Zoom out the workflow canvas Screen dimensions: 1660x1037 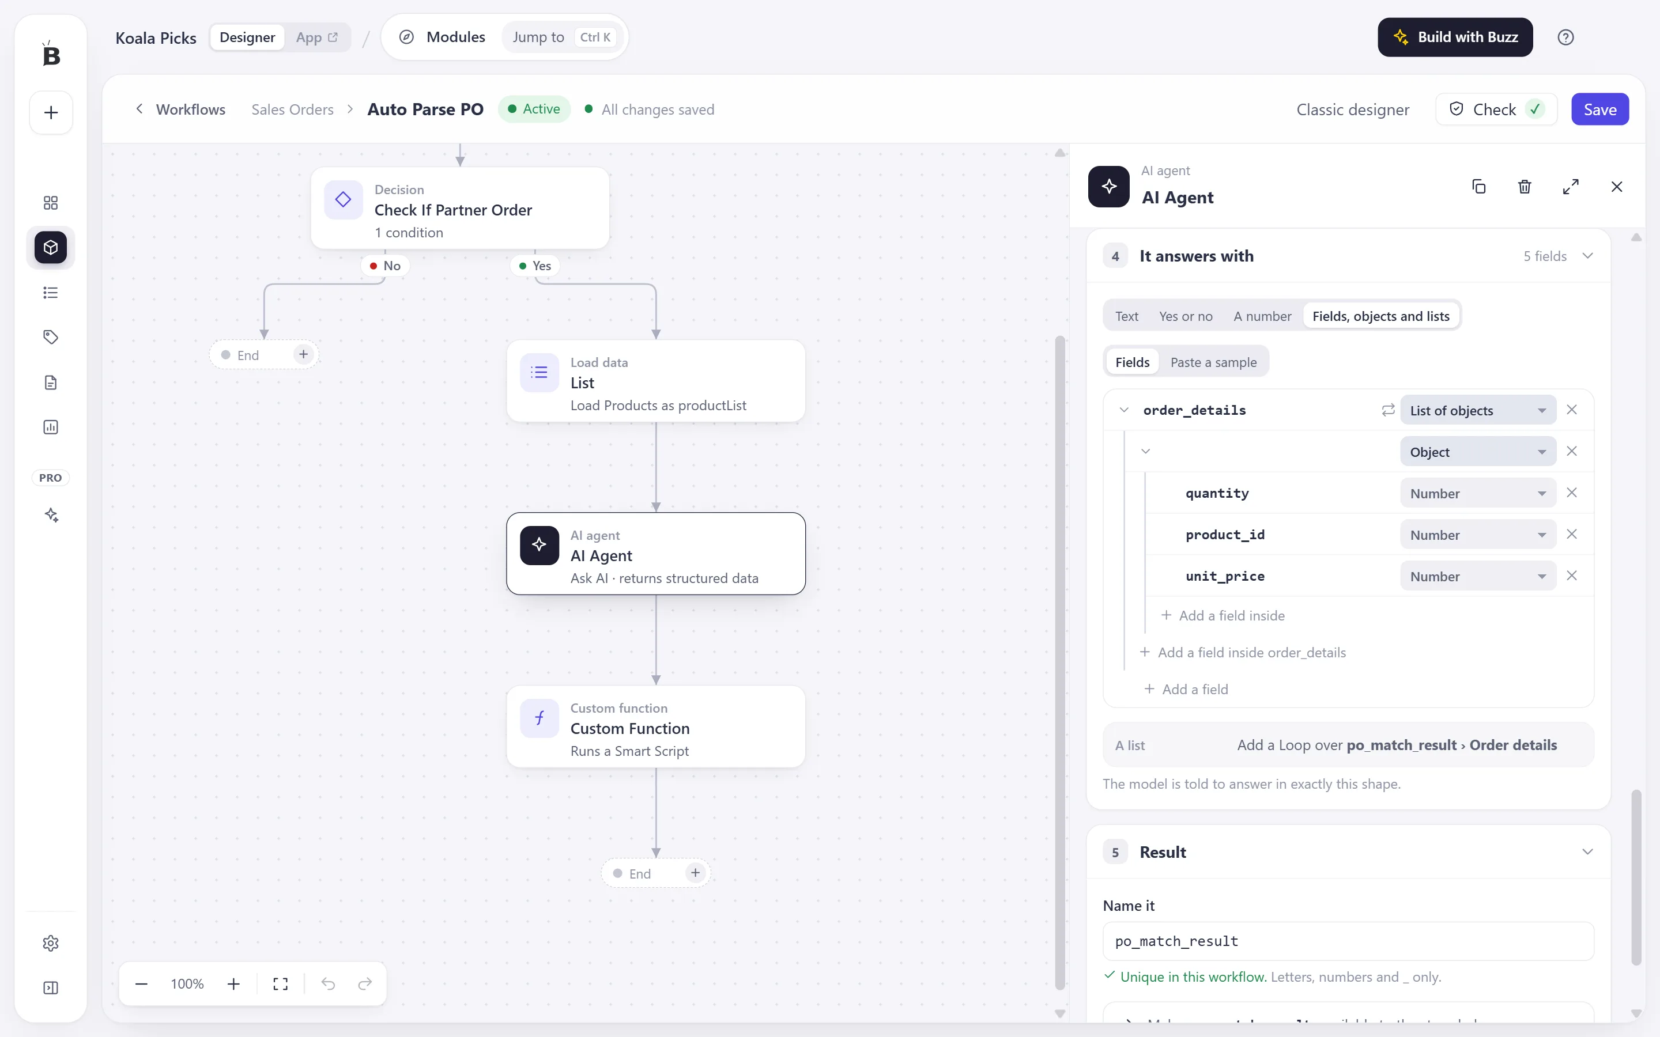[x=141, y=984]
